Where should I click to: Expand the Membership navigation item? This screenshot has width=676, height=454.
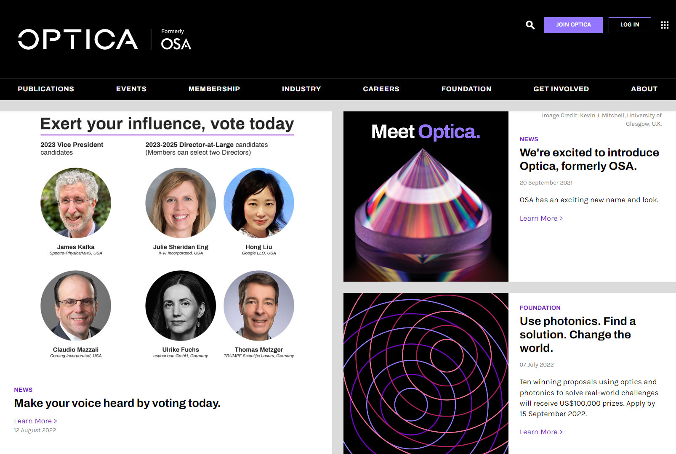coord(214,89)
